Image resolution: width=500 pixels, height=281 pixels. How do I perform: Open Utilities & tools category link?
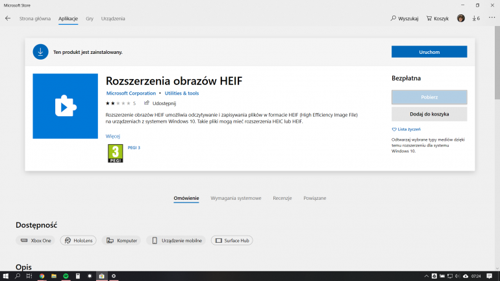181,93
